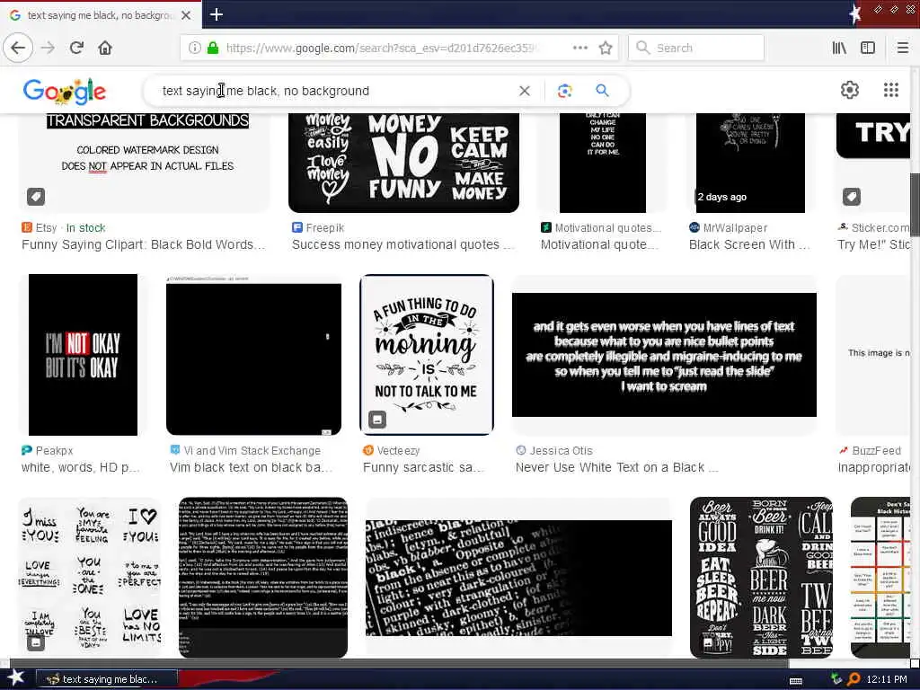Open Vecteezy Funny sarcastic saying result

tap(423, 467)
